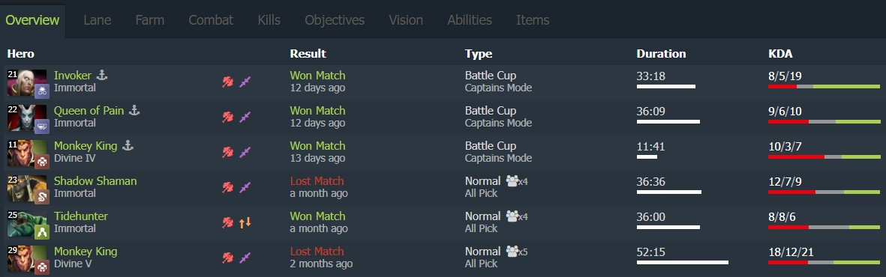Click the red lane icon in Shadow Shaman row
The image size is (886, 277).
228,187
